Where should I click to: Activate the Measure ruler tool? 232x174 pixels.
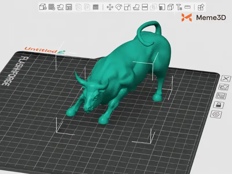click(188, 7)
